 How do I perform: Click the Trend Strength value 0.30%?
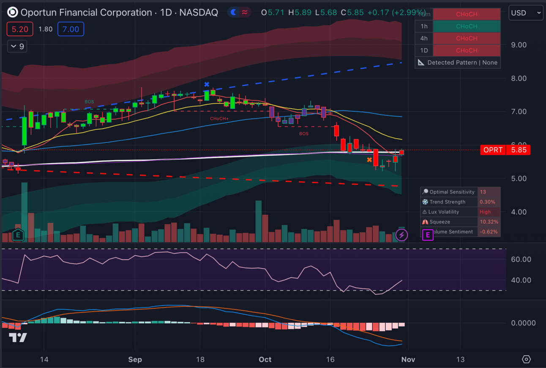(x=487, y=202)
